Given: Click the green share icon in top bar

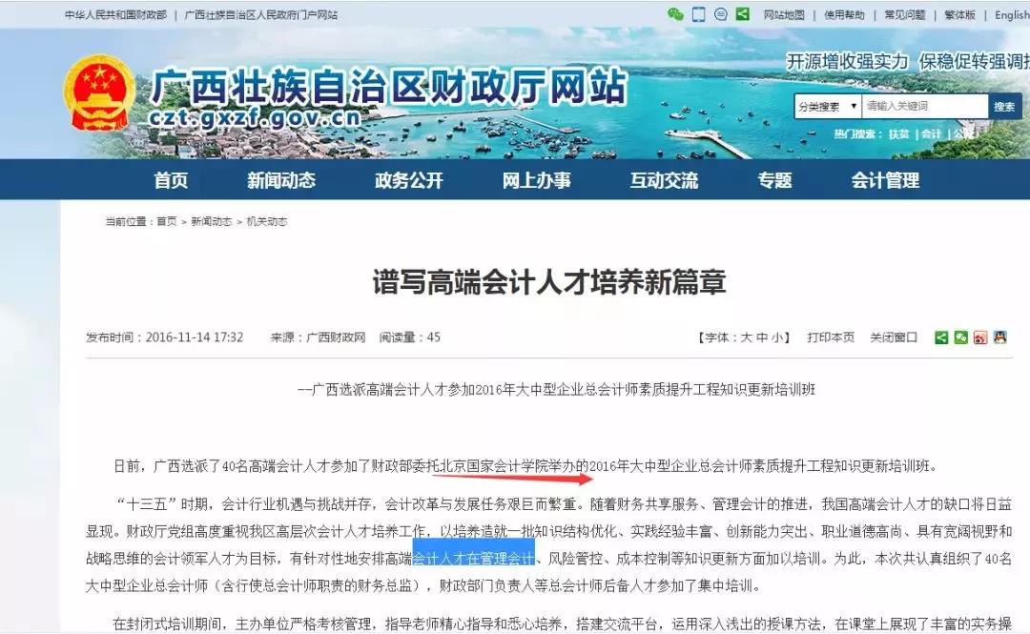Looking at the screenshot, I should [x=743, y=13].
